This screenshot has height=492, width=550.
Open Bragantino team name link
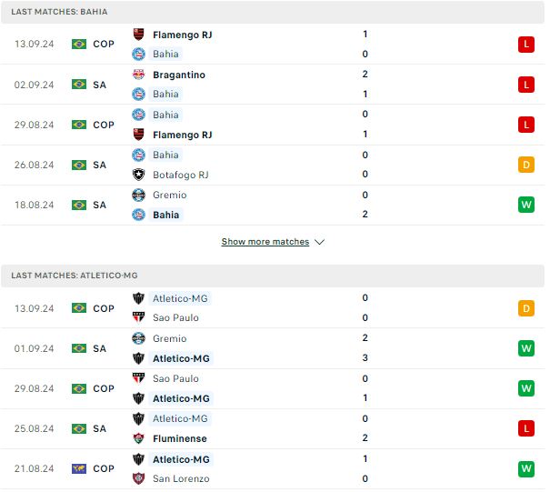pyautogui.click(x=179, y=75)
